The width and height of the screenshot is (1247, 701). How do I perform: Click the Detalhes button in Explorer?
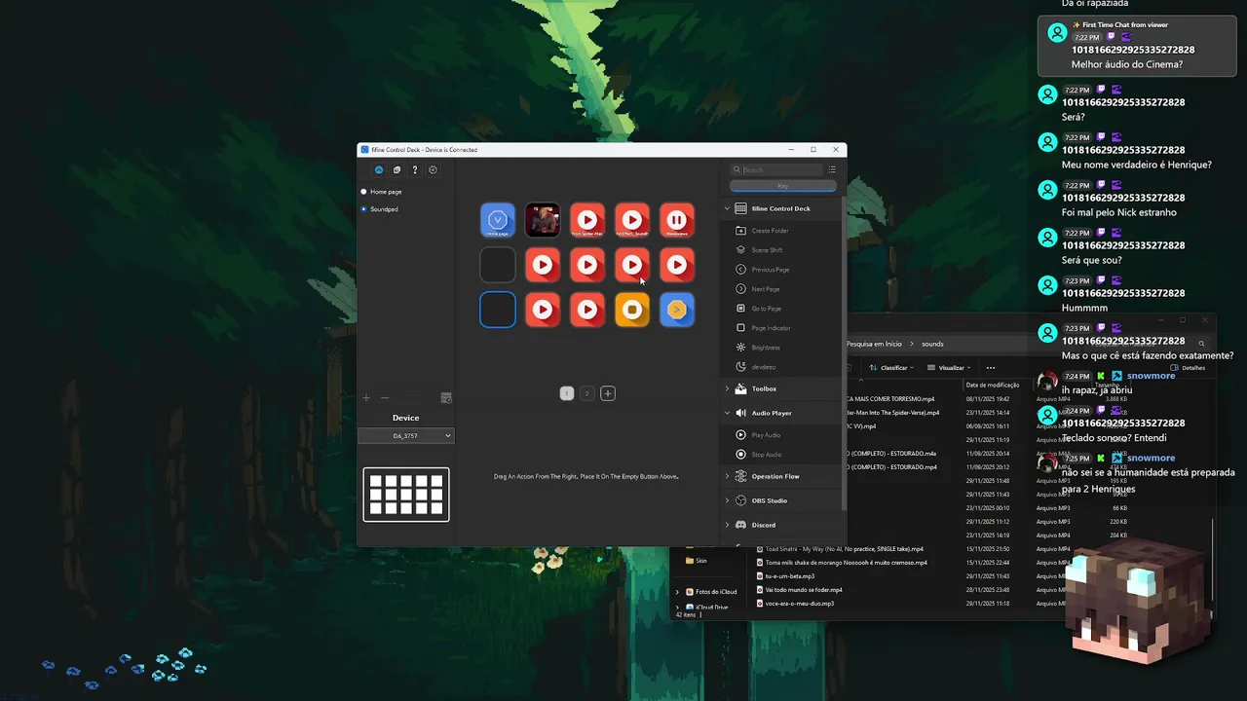(x=1190, y=368)
